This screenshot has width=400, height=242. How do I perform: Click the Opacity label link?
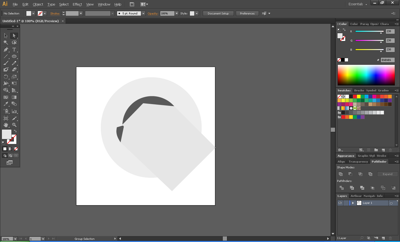[153, 13]
